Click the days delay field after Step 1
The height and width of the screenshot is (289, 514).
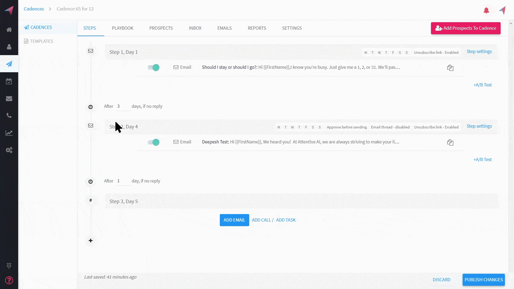pos(123,106)
